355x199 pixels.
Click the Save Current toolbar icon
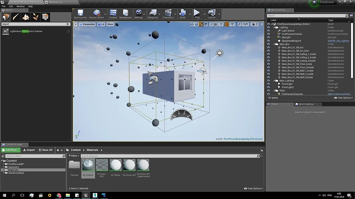coord(80,14)
